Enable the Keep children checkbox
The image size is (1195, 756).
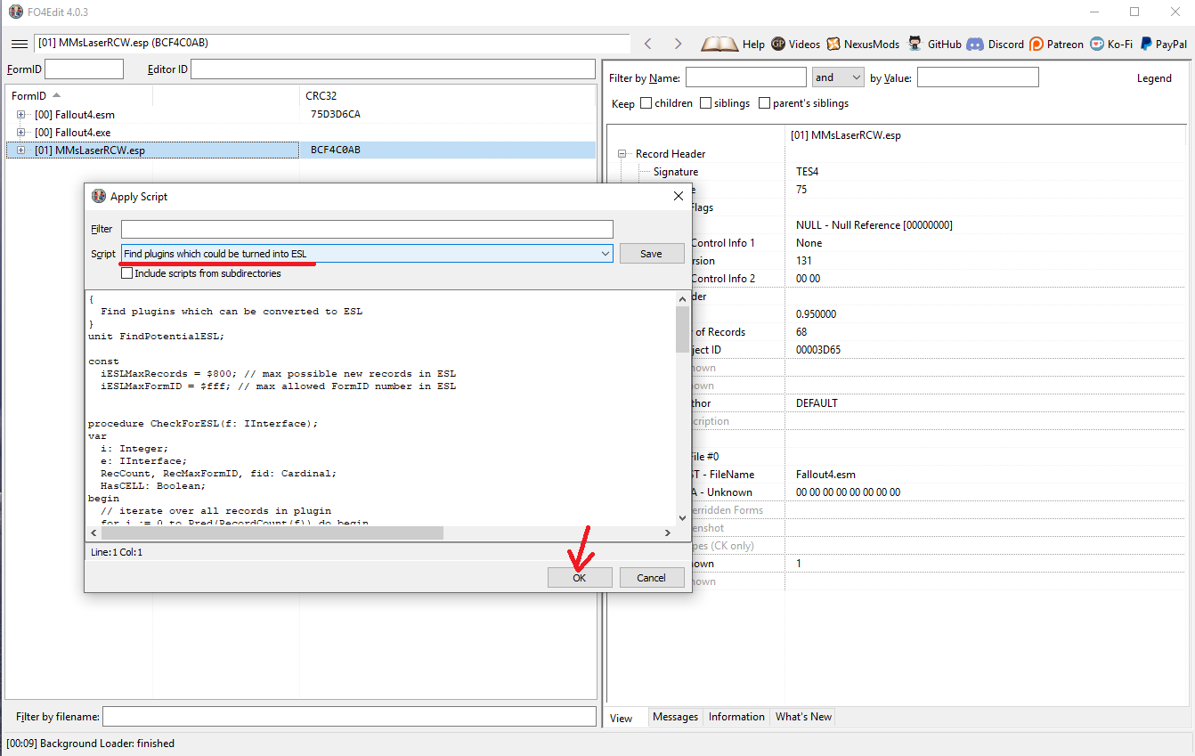[646, 103]
